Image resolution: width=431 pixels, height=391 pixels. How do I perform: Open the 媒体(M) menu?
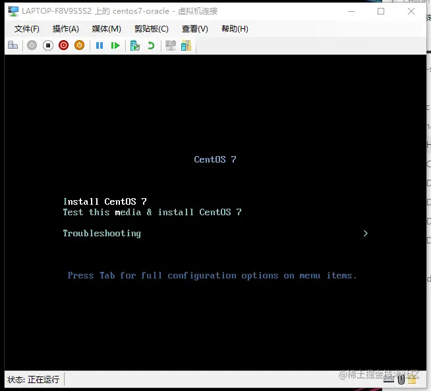(106, 29)
